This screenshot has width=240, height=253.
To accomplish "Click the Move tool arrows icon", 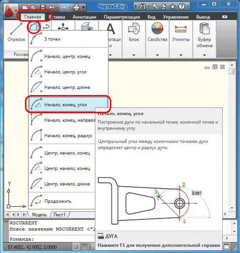I will pyautogui.click(x=63, y=26).
